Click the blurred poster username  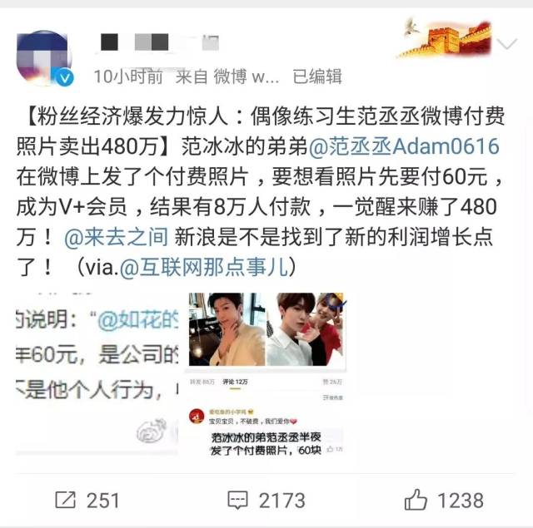tap(160, 42)
